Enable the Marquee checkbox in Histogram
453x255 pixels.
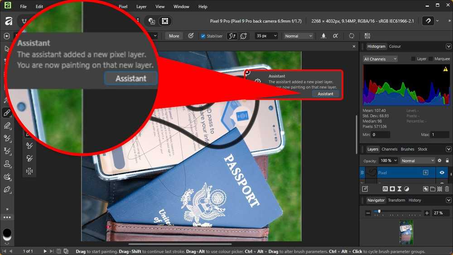(431, 59)
